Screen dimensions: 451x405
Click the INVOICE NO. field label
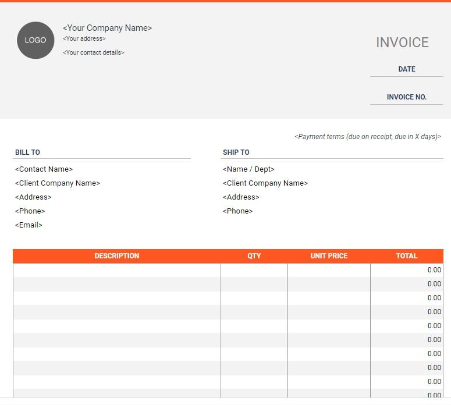[406, 97]
